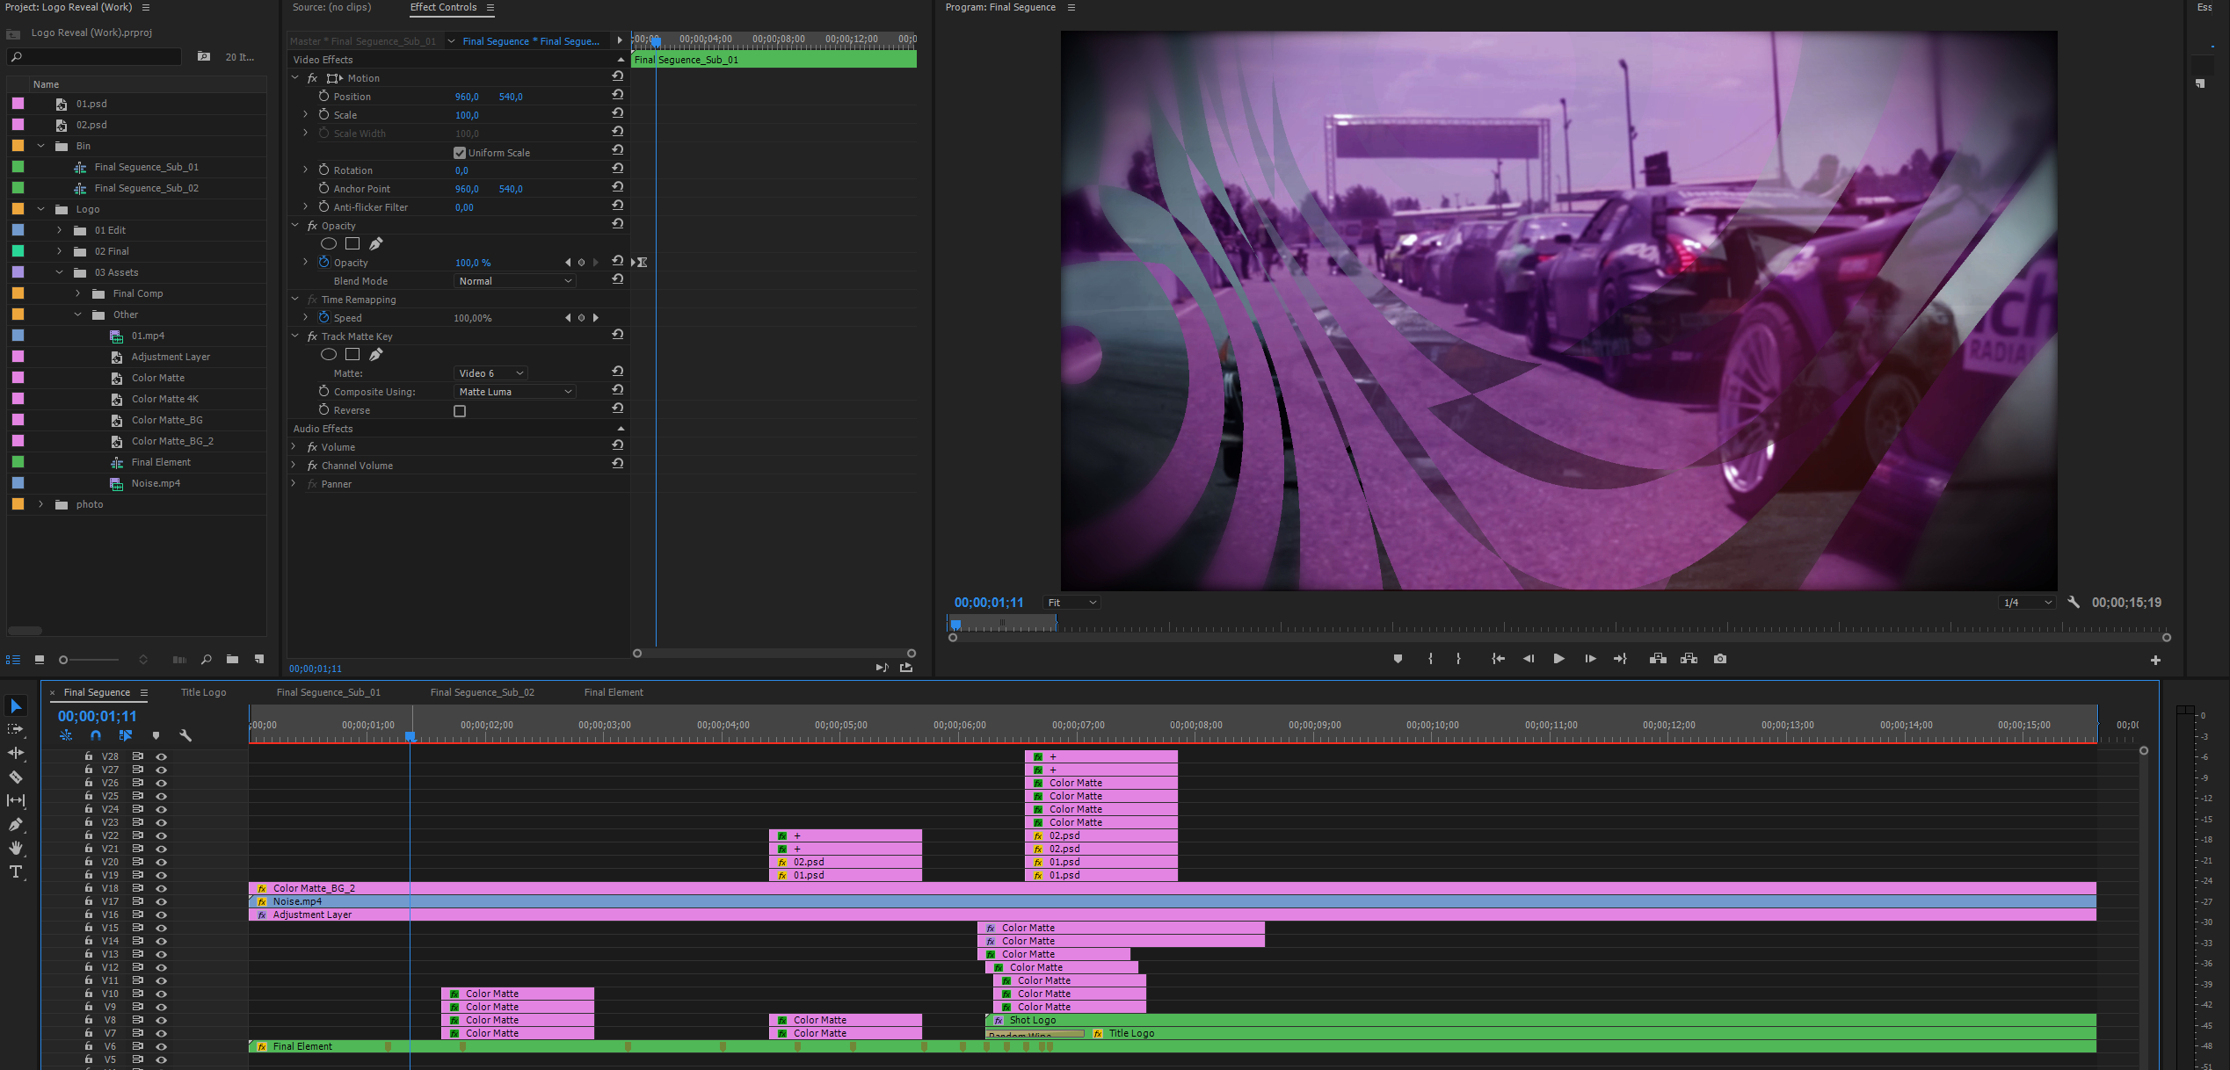2230x1070 pixels.
Task: Click the Export Frame camera icon
Action: (1720, 659)
